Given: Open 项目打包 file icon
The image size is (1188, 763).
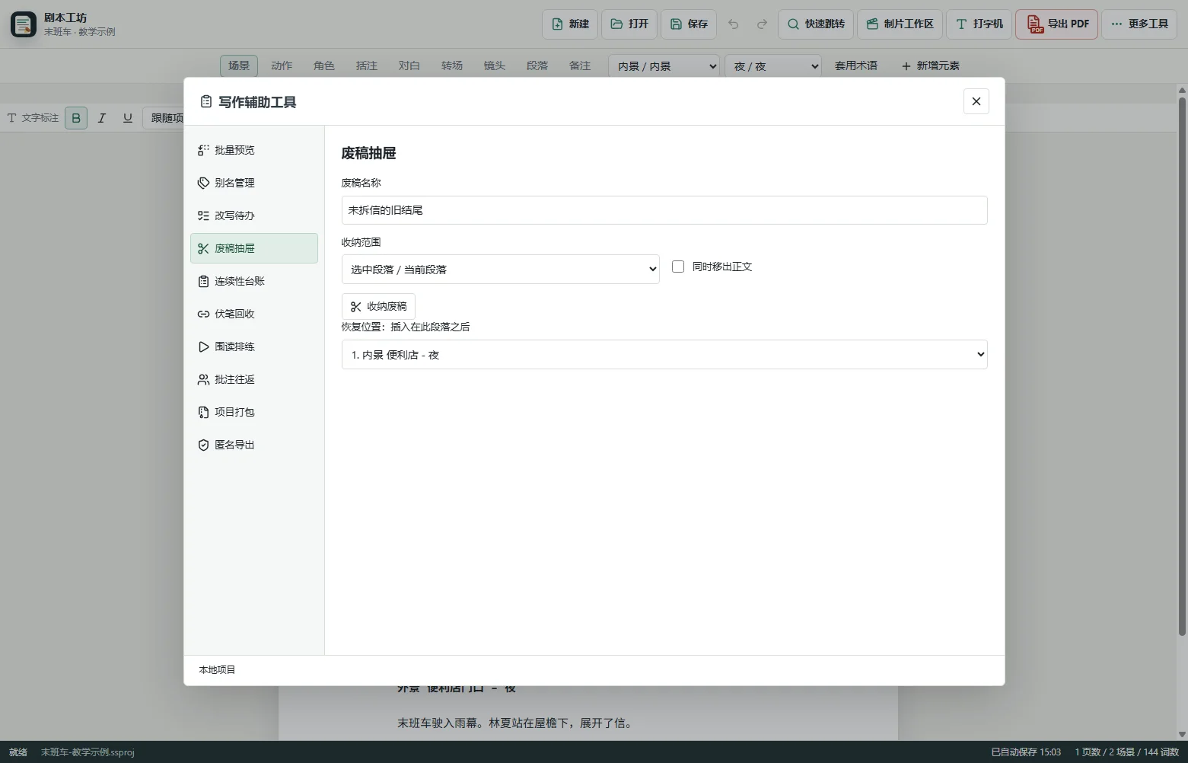Looking at the screenshot, I should point(203,412).
